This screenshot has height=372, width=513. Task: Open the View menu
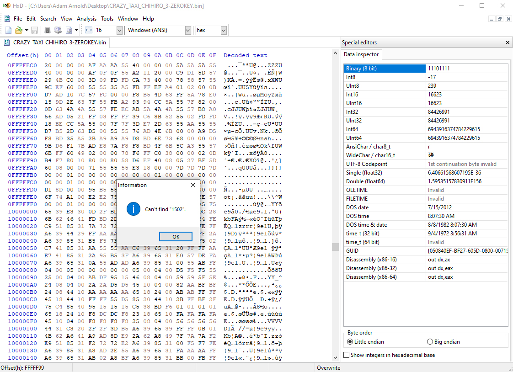pyautogui.click(x=66, y=19)
